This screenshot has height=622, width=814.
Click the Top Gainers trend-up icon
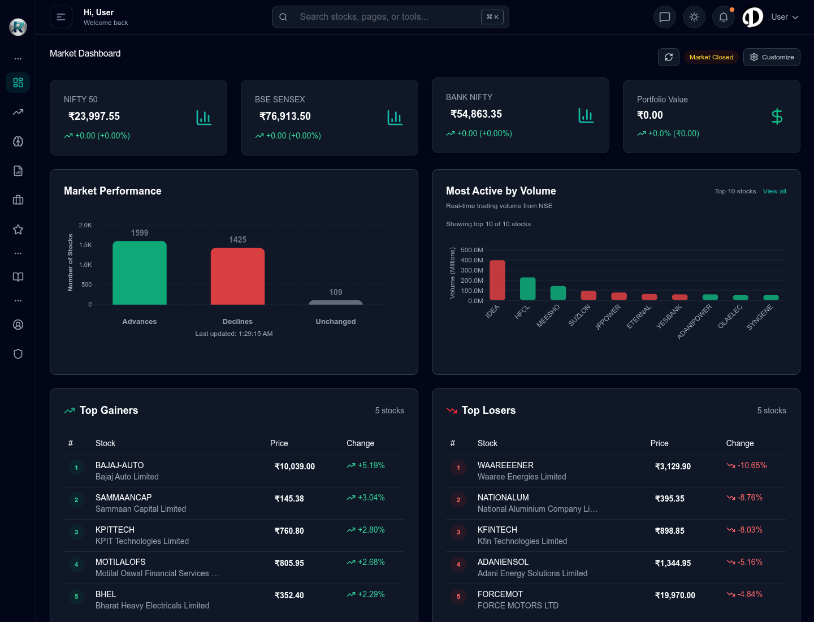[x=70, y=411]
